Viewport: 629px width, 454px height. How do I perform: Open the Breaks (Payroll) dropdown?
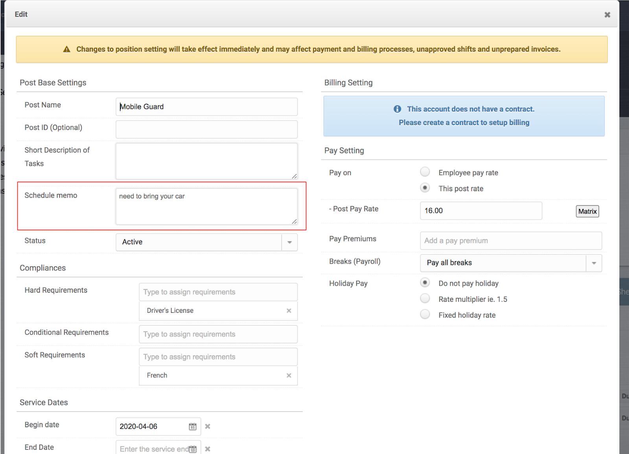point(594,263)
